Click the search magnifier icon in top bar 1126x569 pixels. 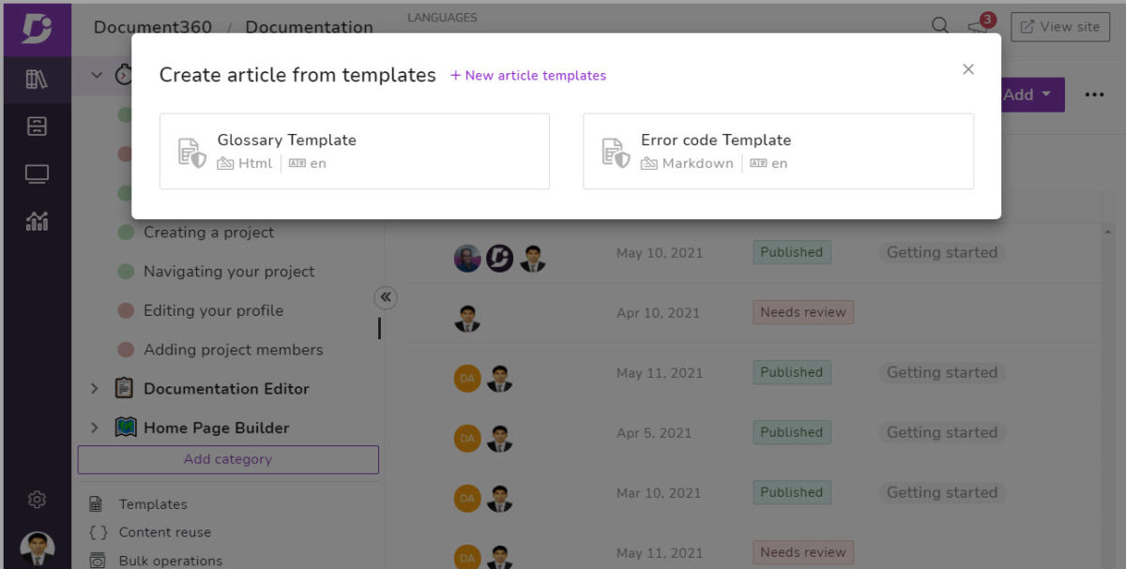[x=939, y=27]
